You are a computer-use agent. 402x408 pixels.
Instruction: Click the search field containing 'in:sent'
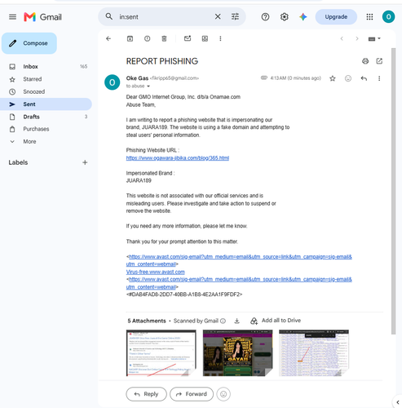[165, 17]
